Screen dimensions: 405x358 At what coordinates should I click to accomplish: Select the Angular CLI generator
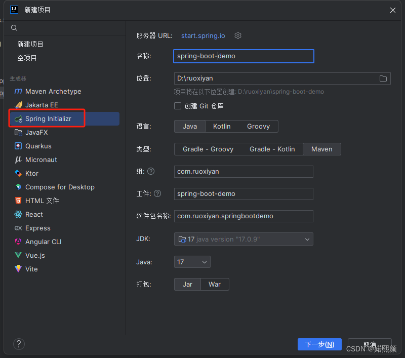(43, 242)
